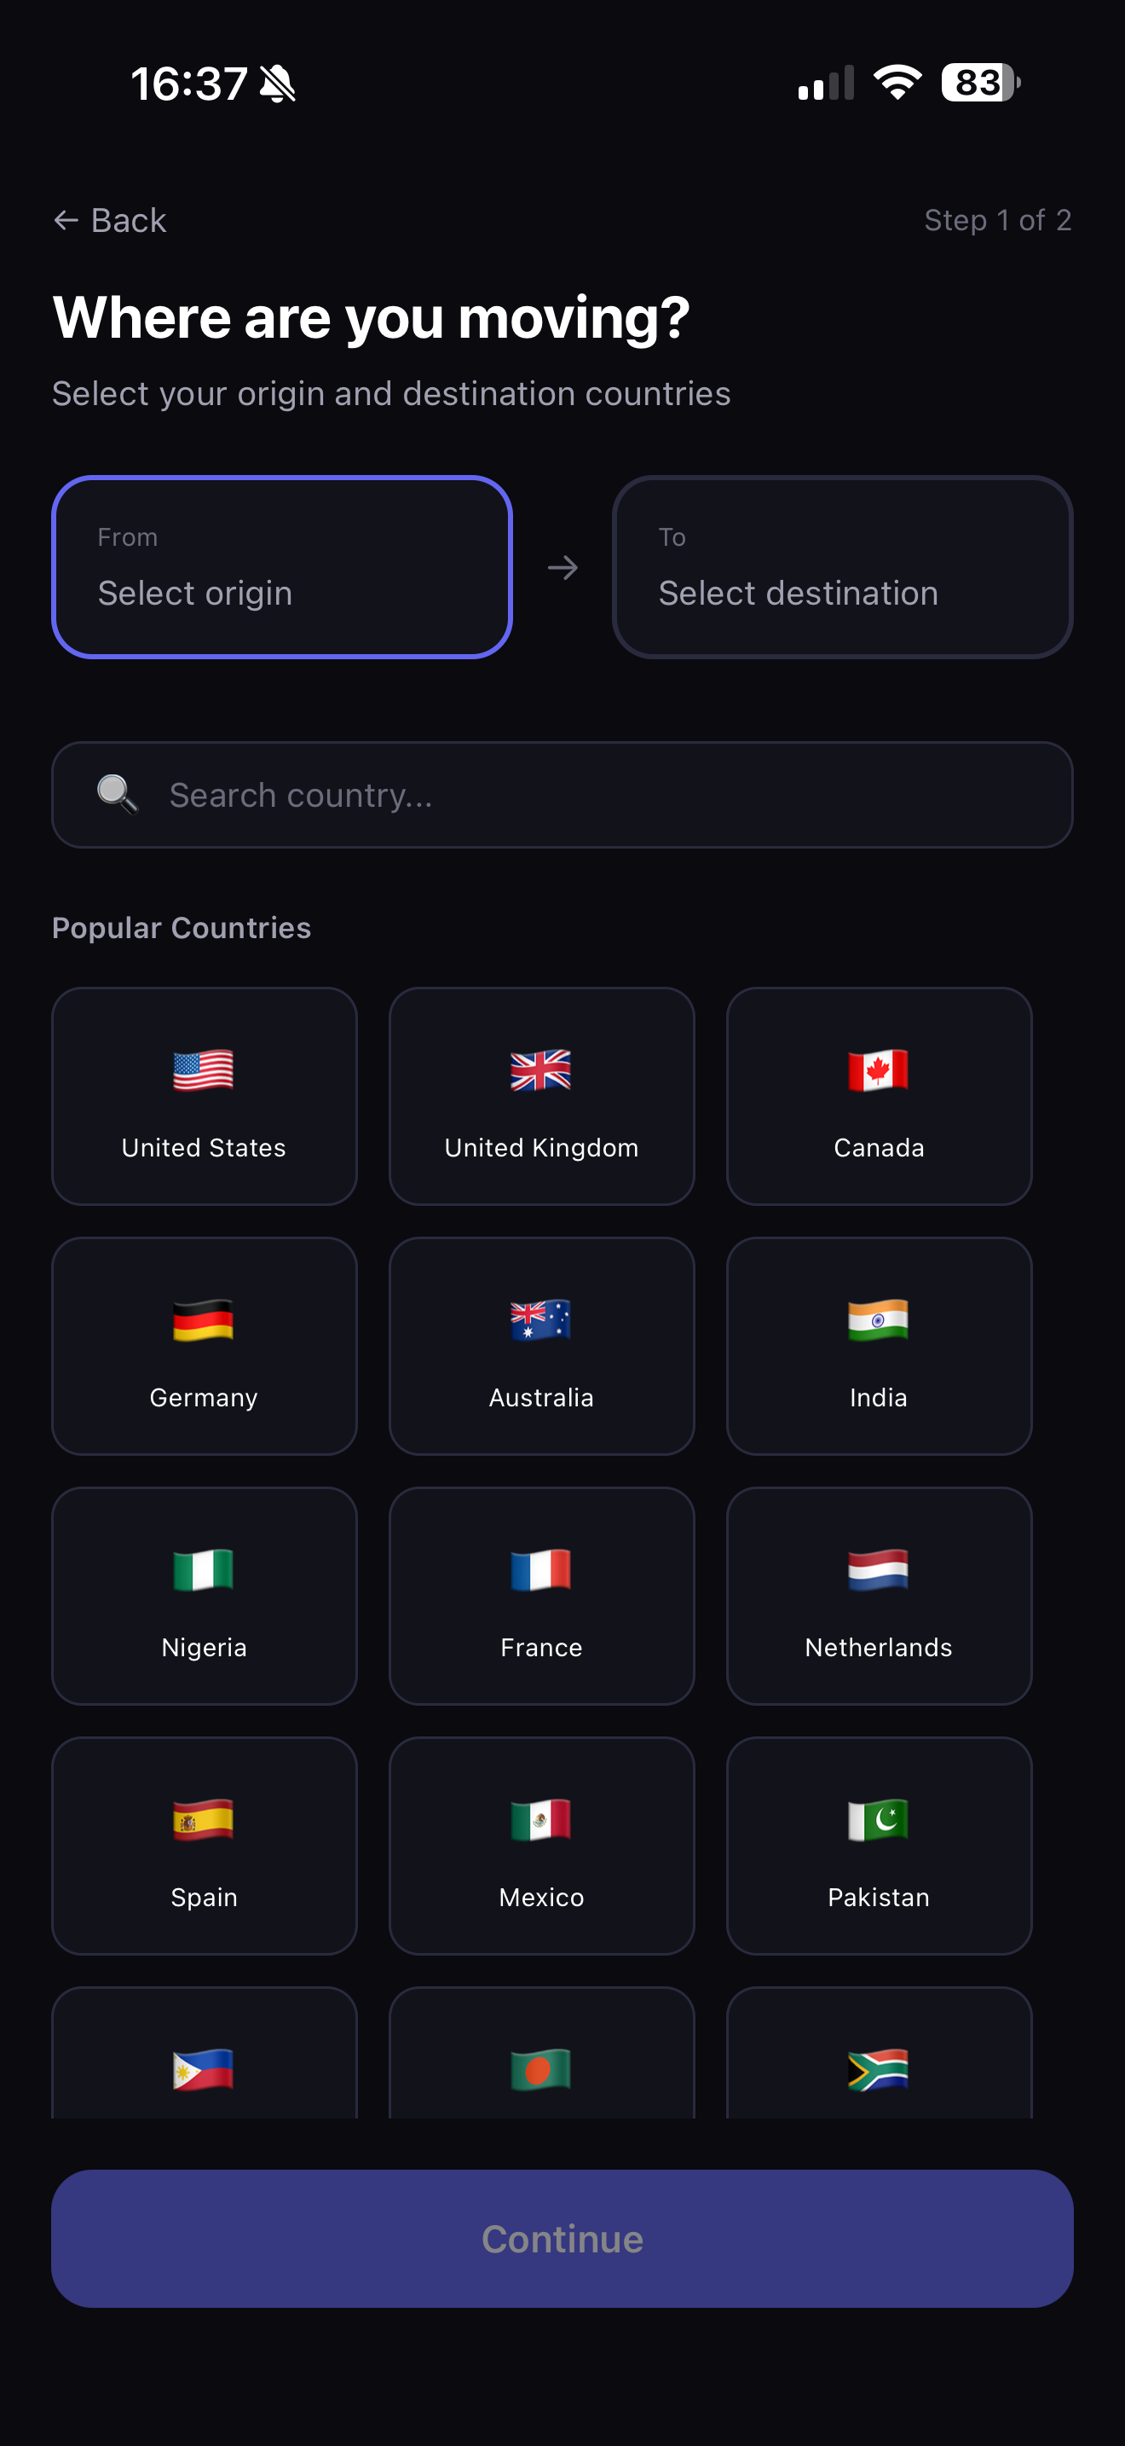The width and height of the screenshot is (1125, 2446).
Task: Select the Nigeria flag icon
Action: coord(203,1570)
